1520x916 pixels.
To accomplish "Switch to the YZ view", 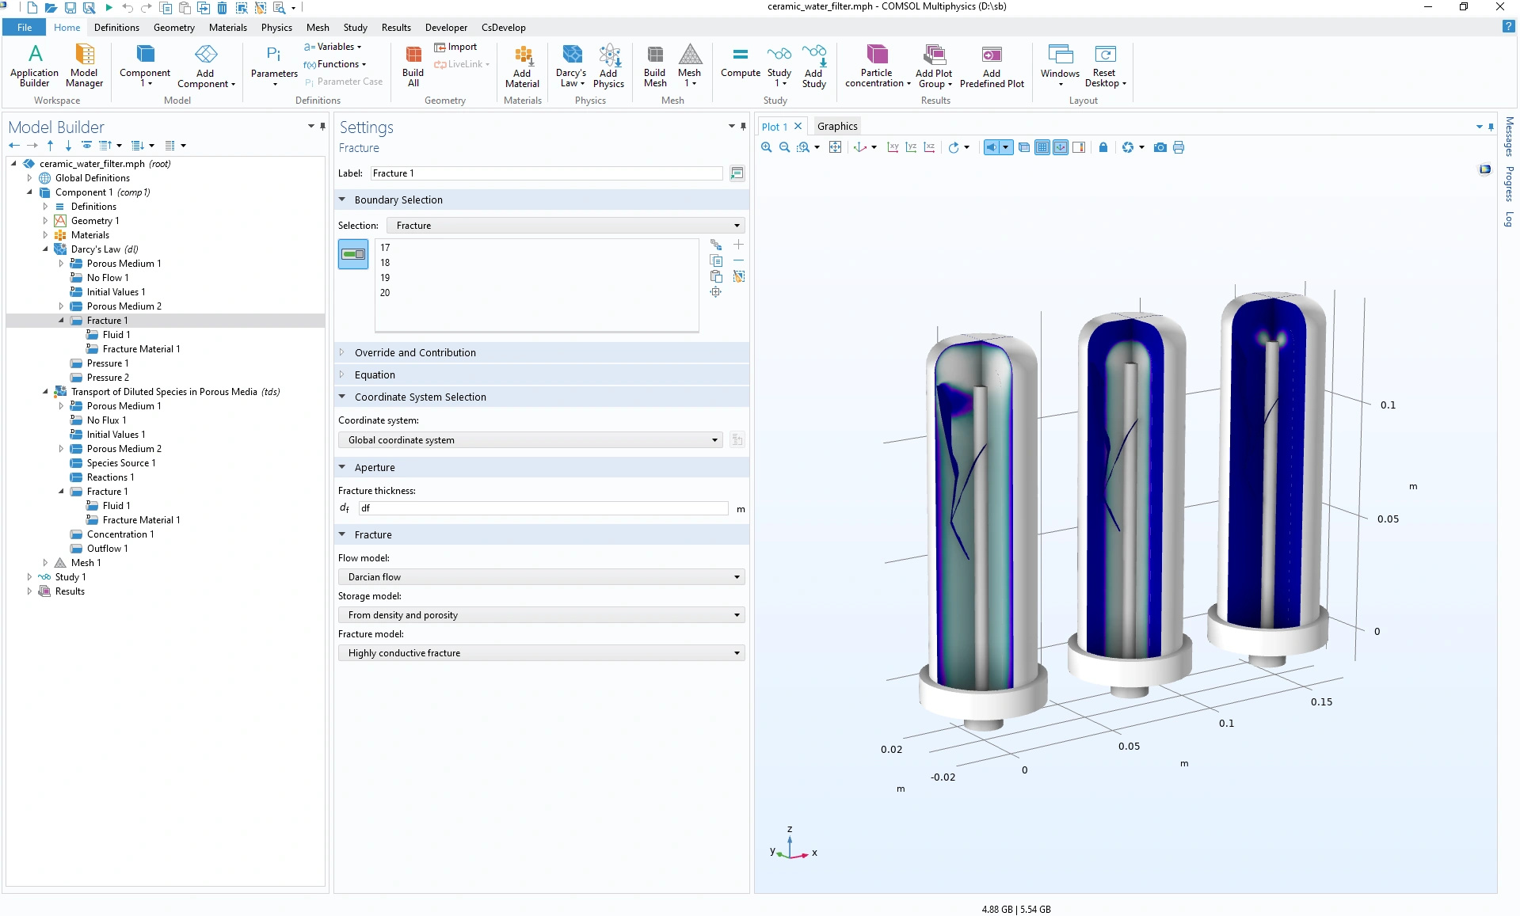I will coord(911,147).
